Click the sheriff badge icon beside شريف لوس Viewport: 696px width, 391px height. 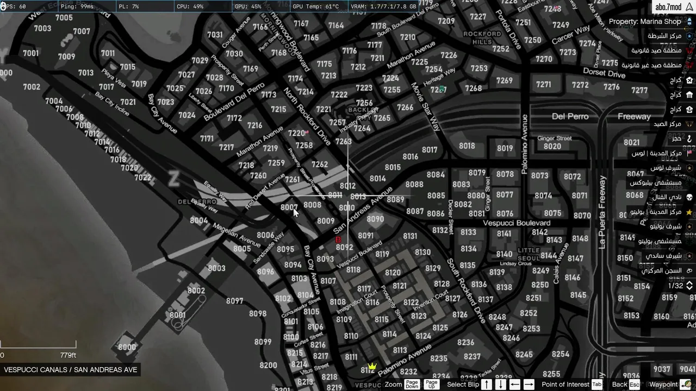(x=689, y=168)
